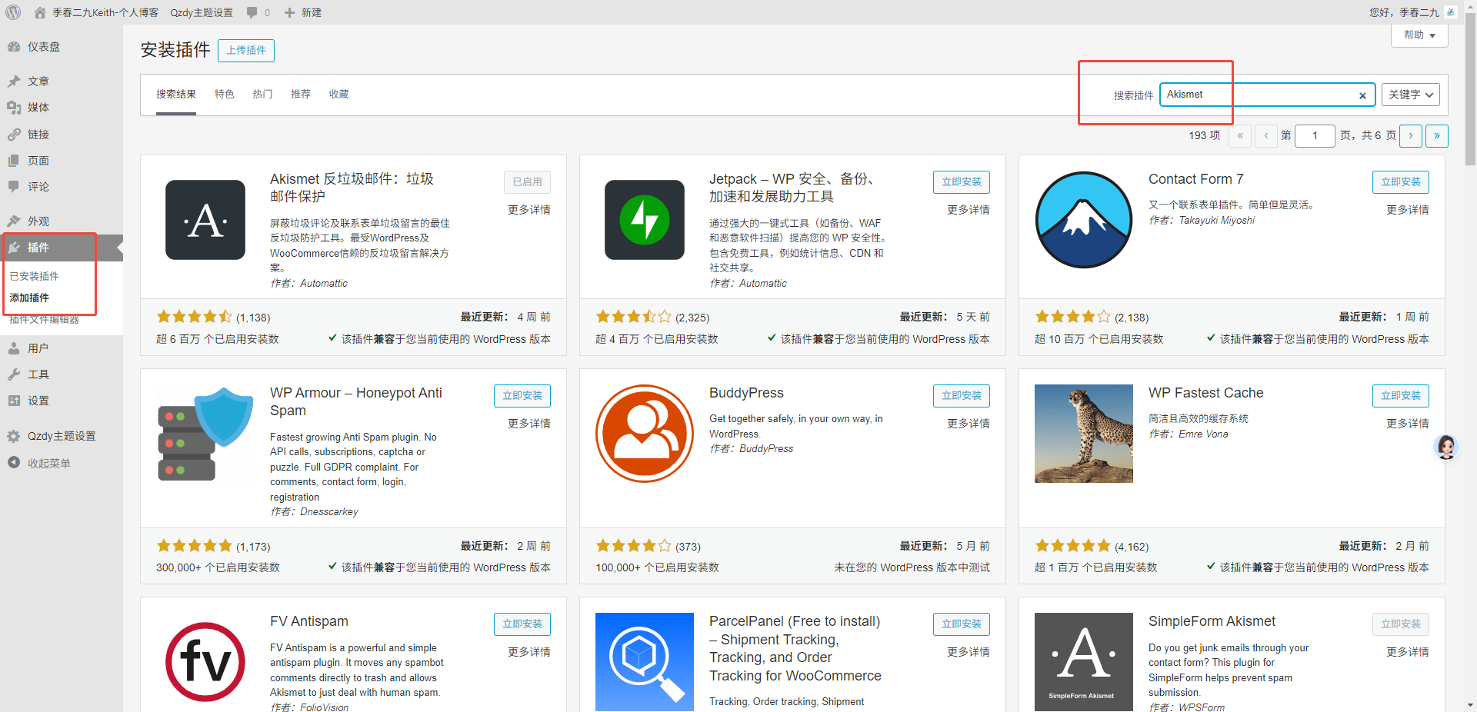The height and width of the screenshot is (712, 1477).
Task: Open site name 季春二九Keith-个人博客 link
Action: 105,12
